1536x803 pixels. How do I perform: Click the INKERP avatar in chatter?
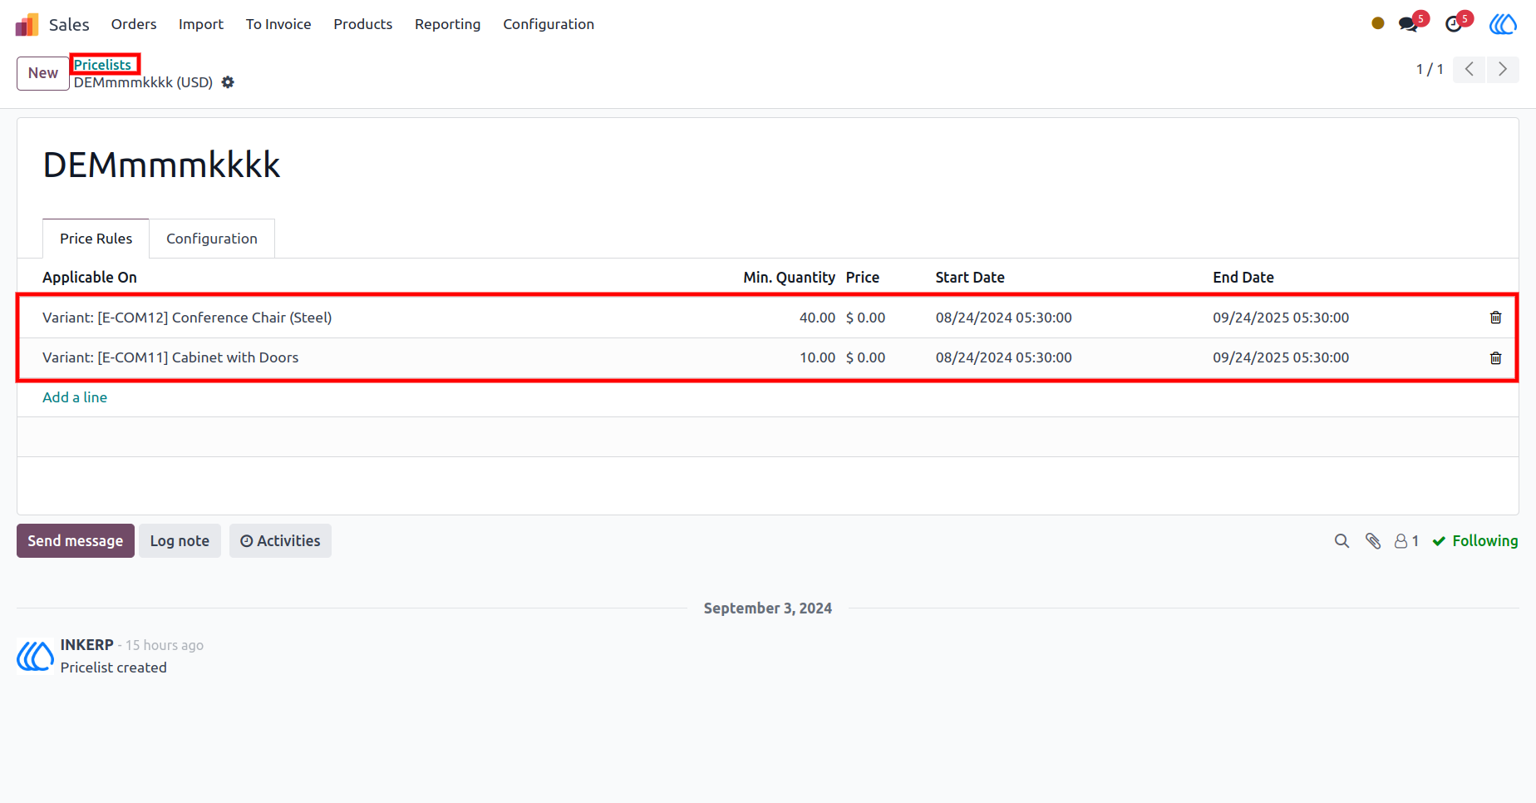click(35, 656)
